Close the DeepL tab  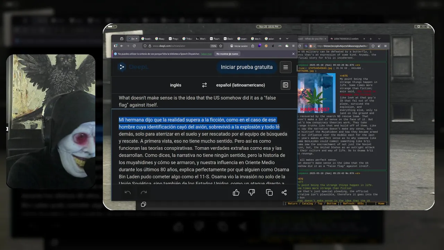click(137, 39)
